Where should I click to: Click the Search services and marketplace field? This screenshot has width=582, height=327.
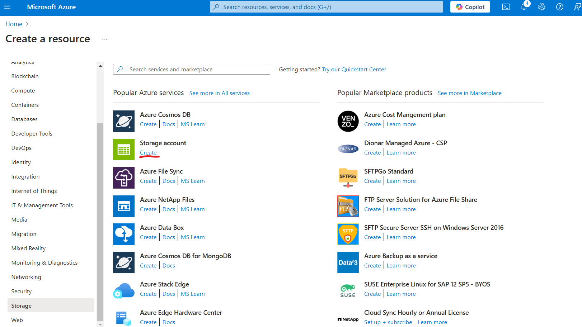point(192,69)
